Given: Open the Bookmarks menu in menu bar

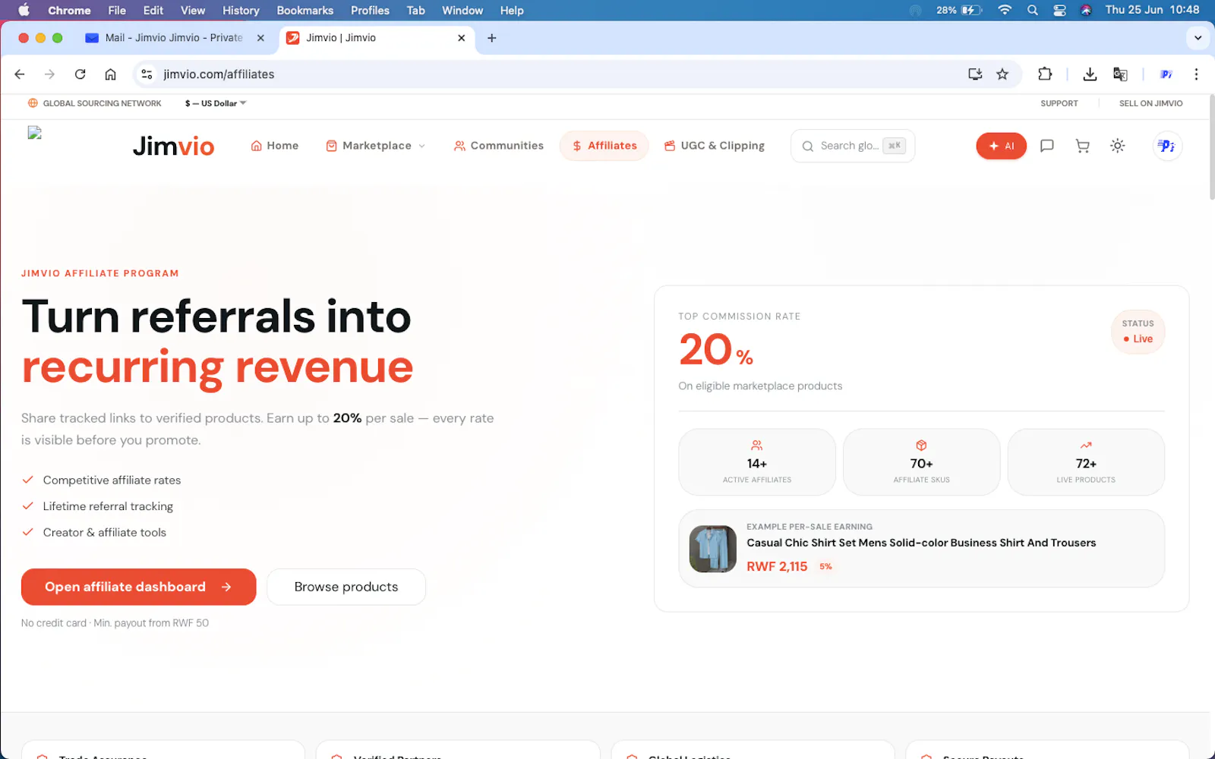Looking at the screenshot, I should (305, 11).
